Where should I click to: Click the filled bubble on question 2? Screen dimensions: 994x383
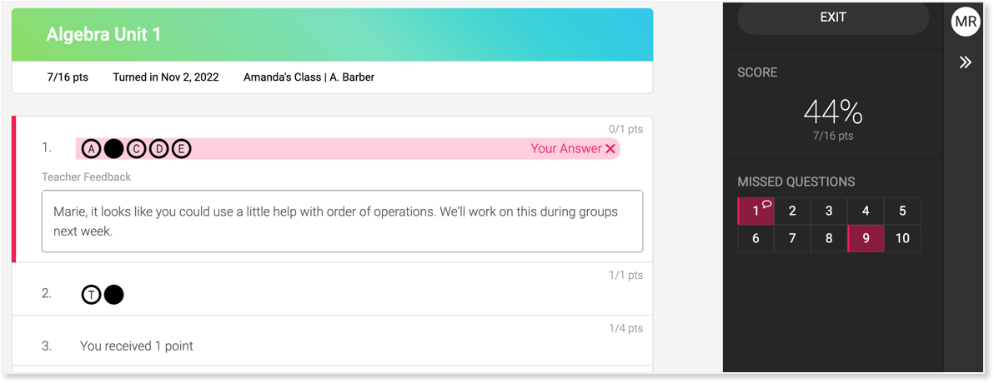click(x=113, y=294)
